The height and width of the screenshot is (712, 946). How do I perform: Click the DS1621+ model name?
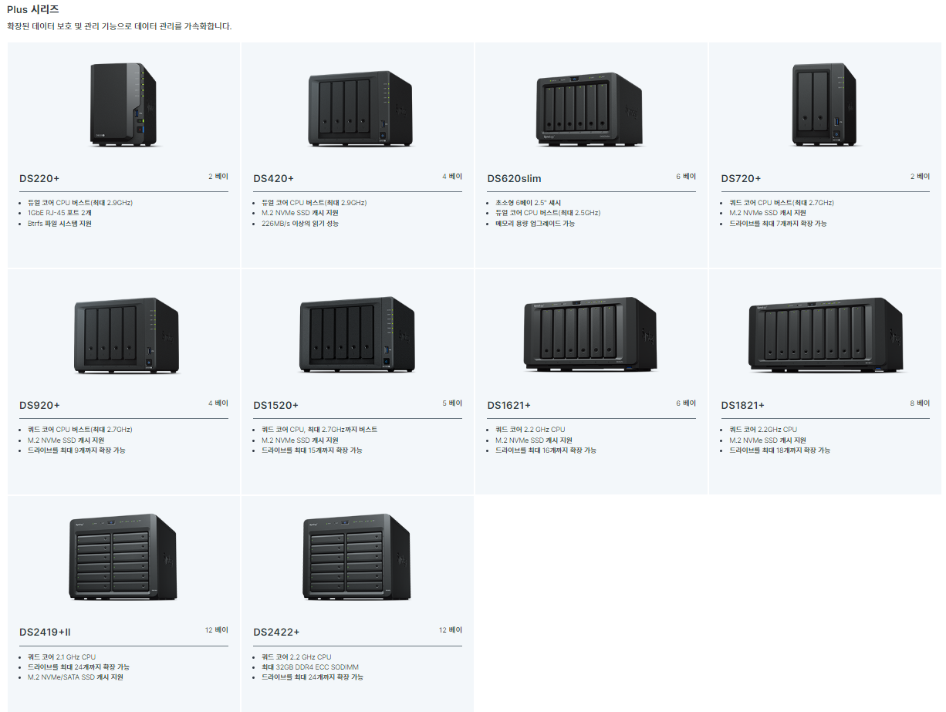(x=509, y=405)
